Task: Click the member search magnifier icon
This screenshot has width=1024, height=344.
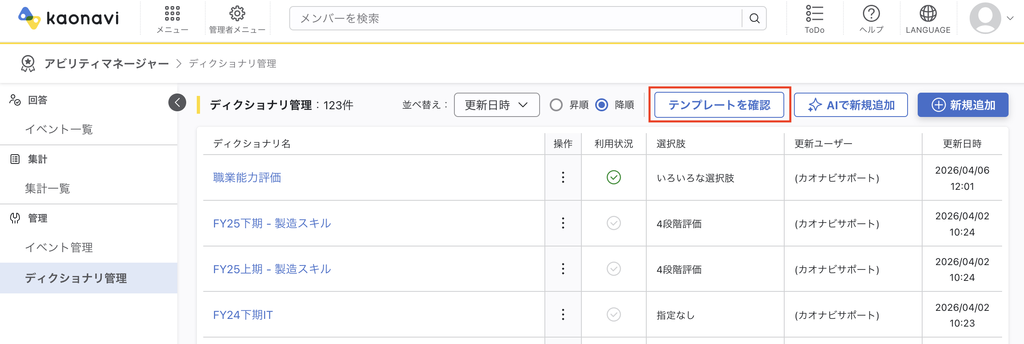Action: coord(754,18)
